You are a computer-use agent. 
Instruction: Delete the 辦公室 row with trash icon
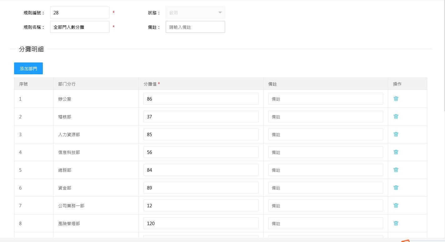click(x=396, y=99)
